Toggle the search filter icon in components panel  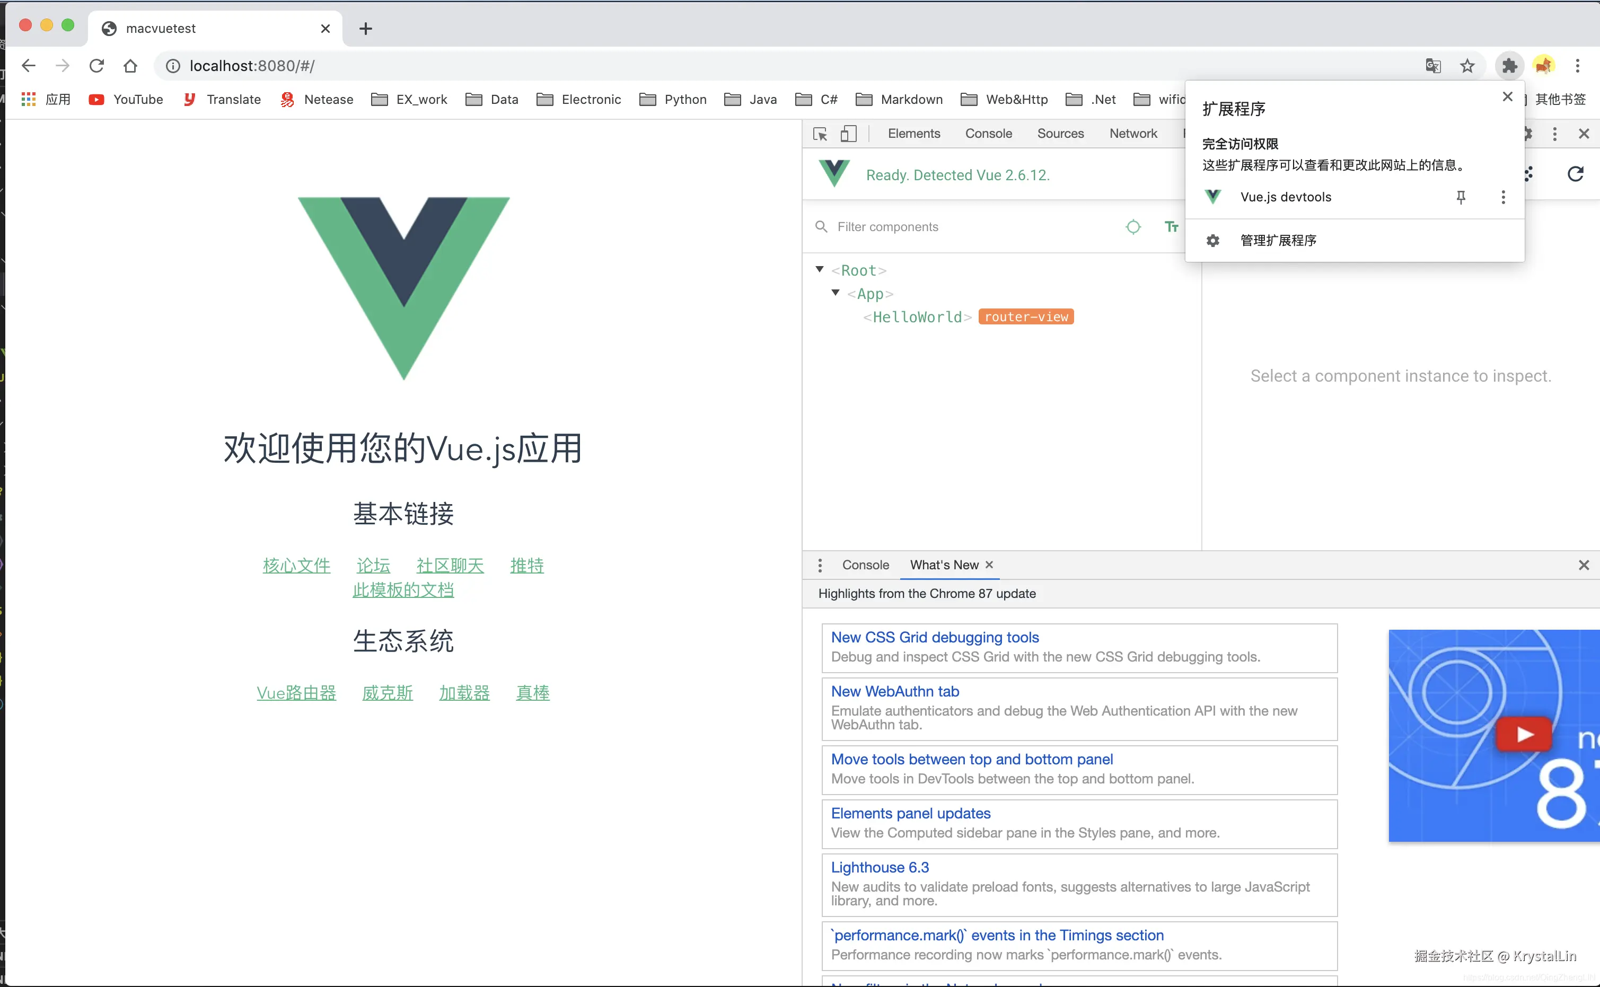click(821, 226)
